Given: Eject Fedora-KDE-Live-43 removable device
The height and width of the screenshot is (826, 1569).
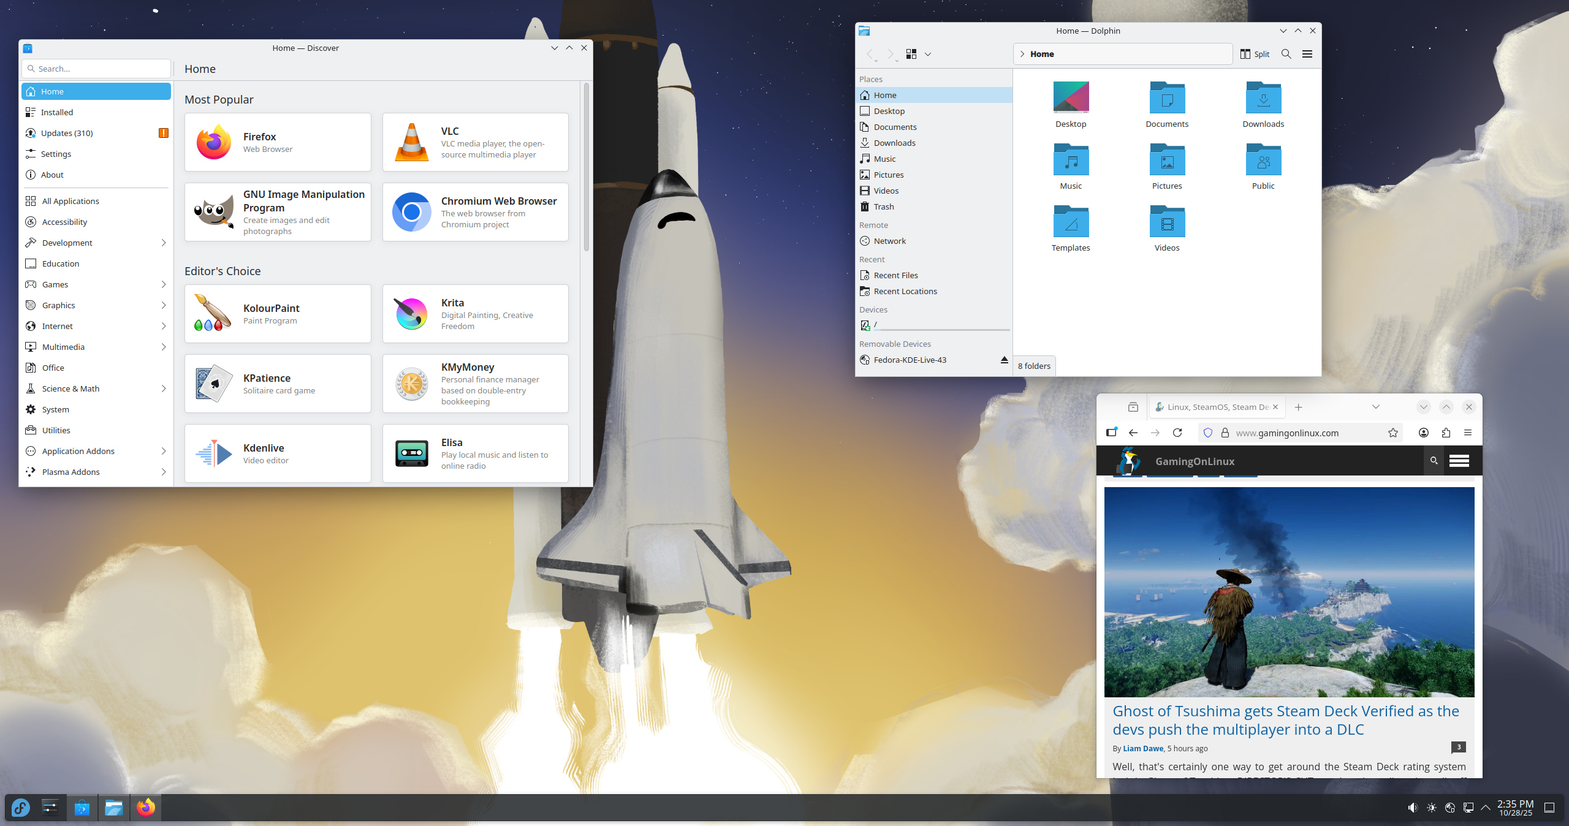Looking at the screenshot, I should [1004, 360].
